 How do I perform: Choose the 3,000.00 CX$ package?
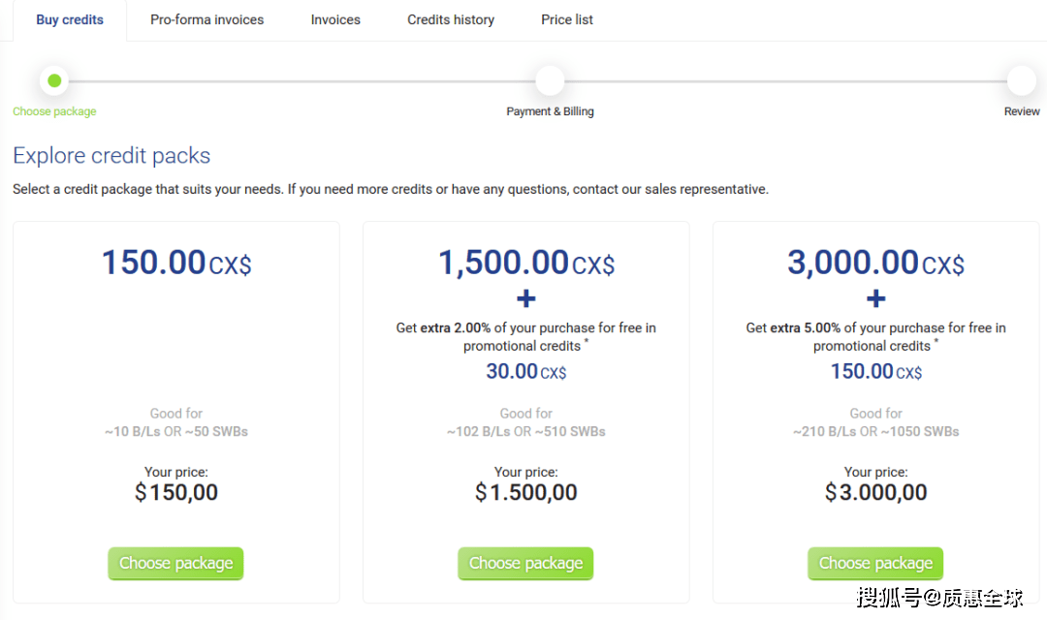[875, 563]
